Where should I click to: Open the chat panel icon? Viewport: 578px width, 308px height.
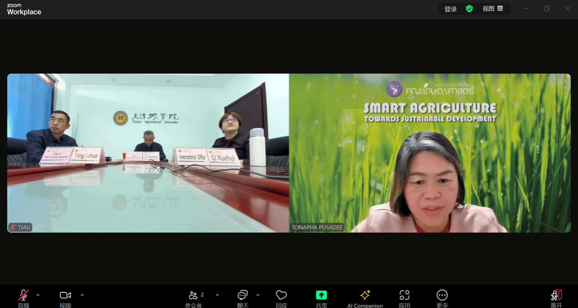tap(242, 295)
